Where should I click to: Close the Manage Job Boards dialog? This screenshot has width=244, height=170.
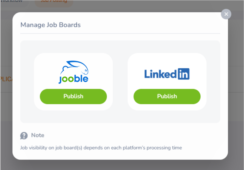[x=226, y=14]
